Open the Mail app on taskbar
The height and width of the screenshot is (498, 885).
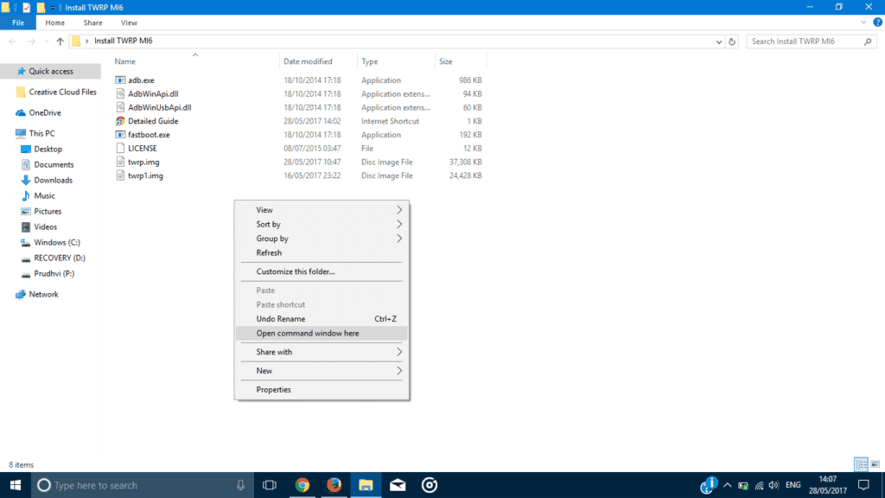(x=398, y=485)
